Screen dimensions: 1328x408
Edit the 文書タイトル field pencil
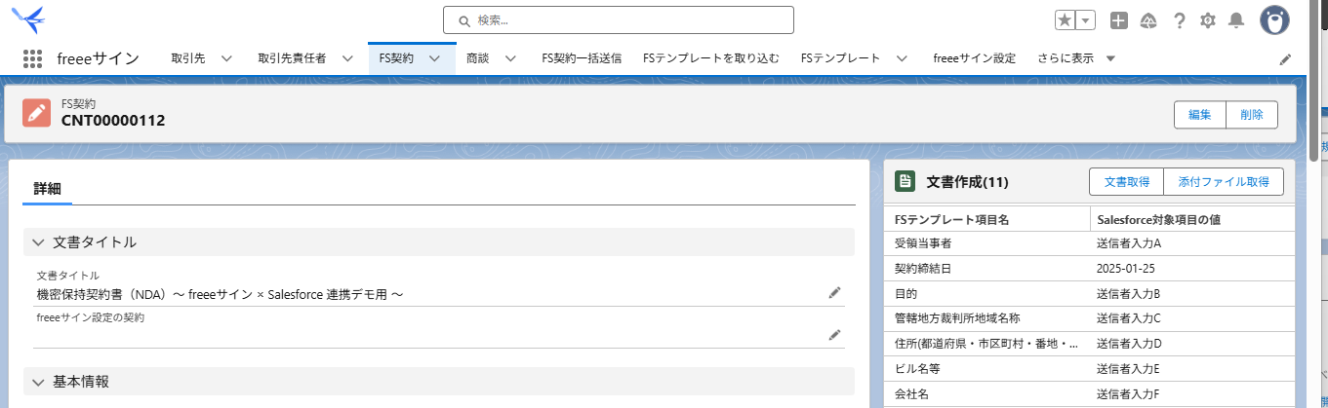pyautogui.click(x=834, y=292)
